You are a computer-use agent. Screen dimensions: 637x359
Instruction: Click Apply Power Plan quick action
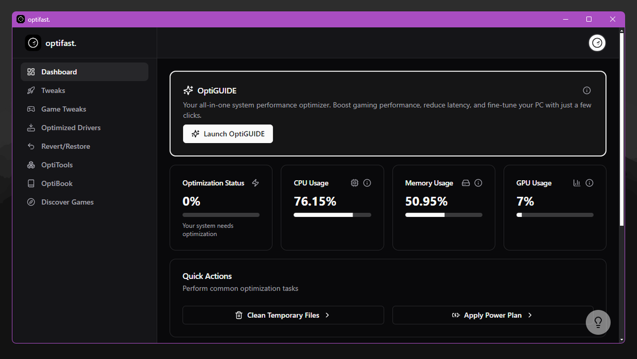493,315
